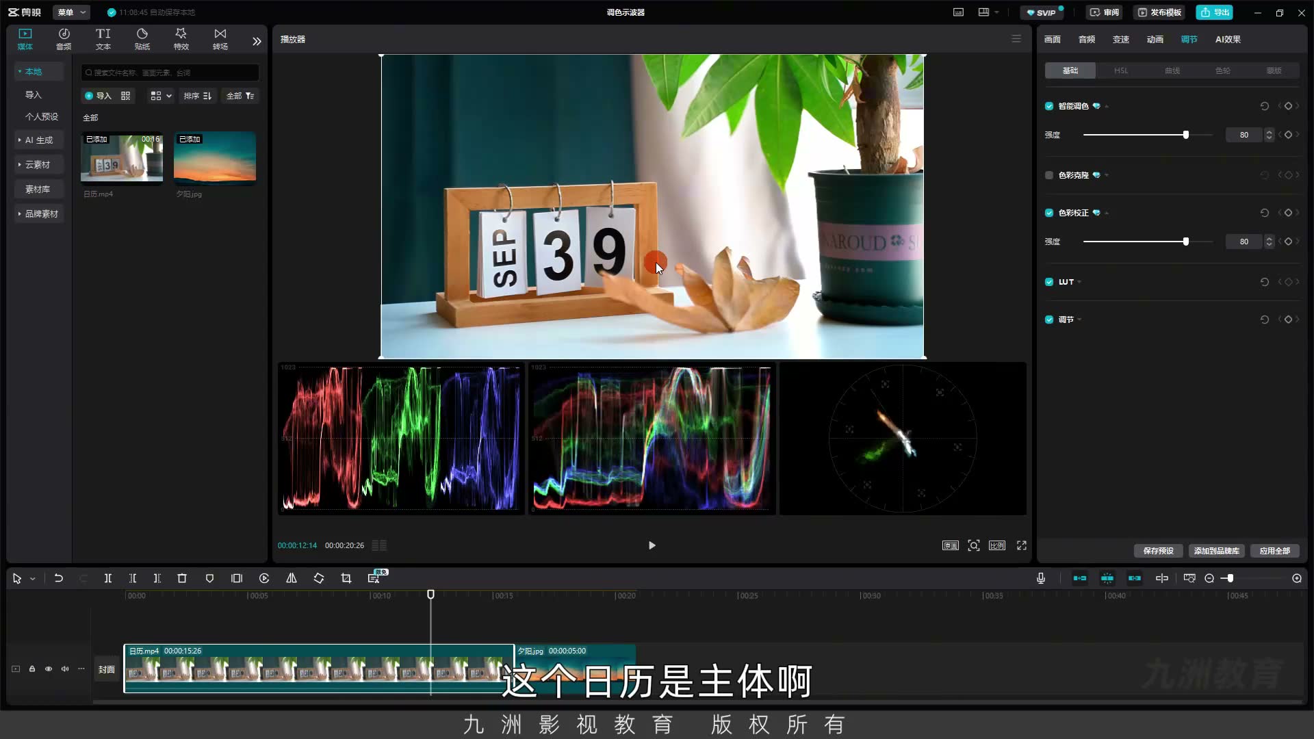Select the 日历.mp4 media thumbnail
The height and width of the screenshot is (739, 1314).
point(122,159)
